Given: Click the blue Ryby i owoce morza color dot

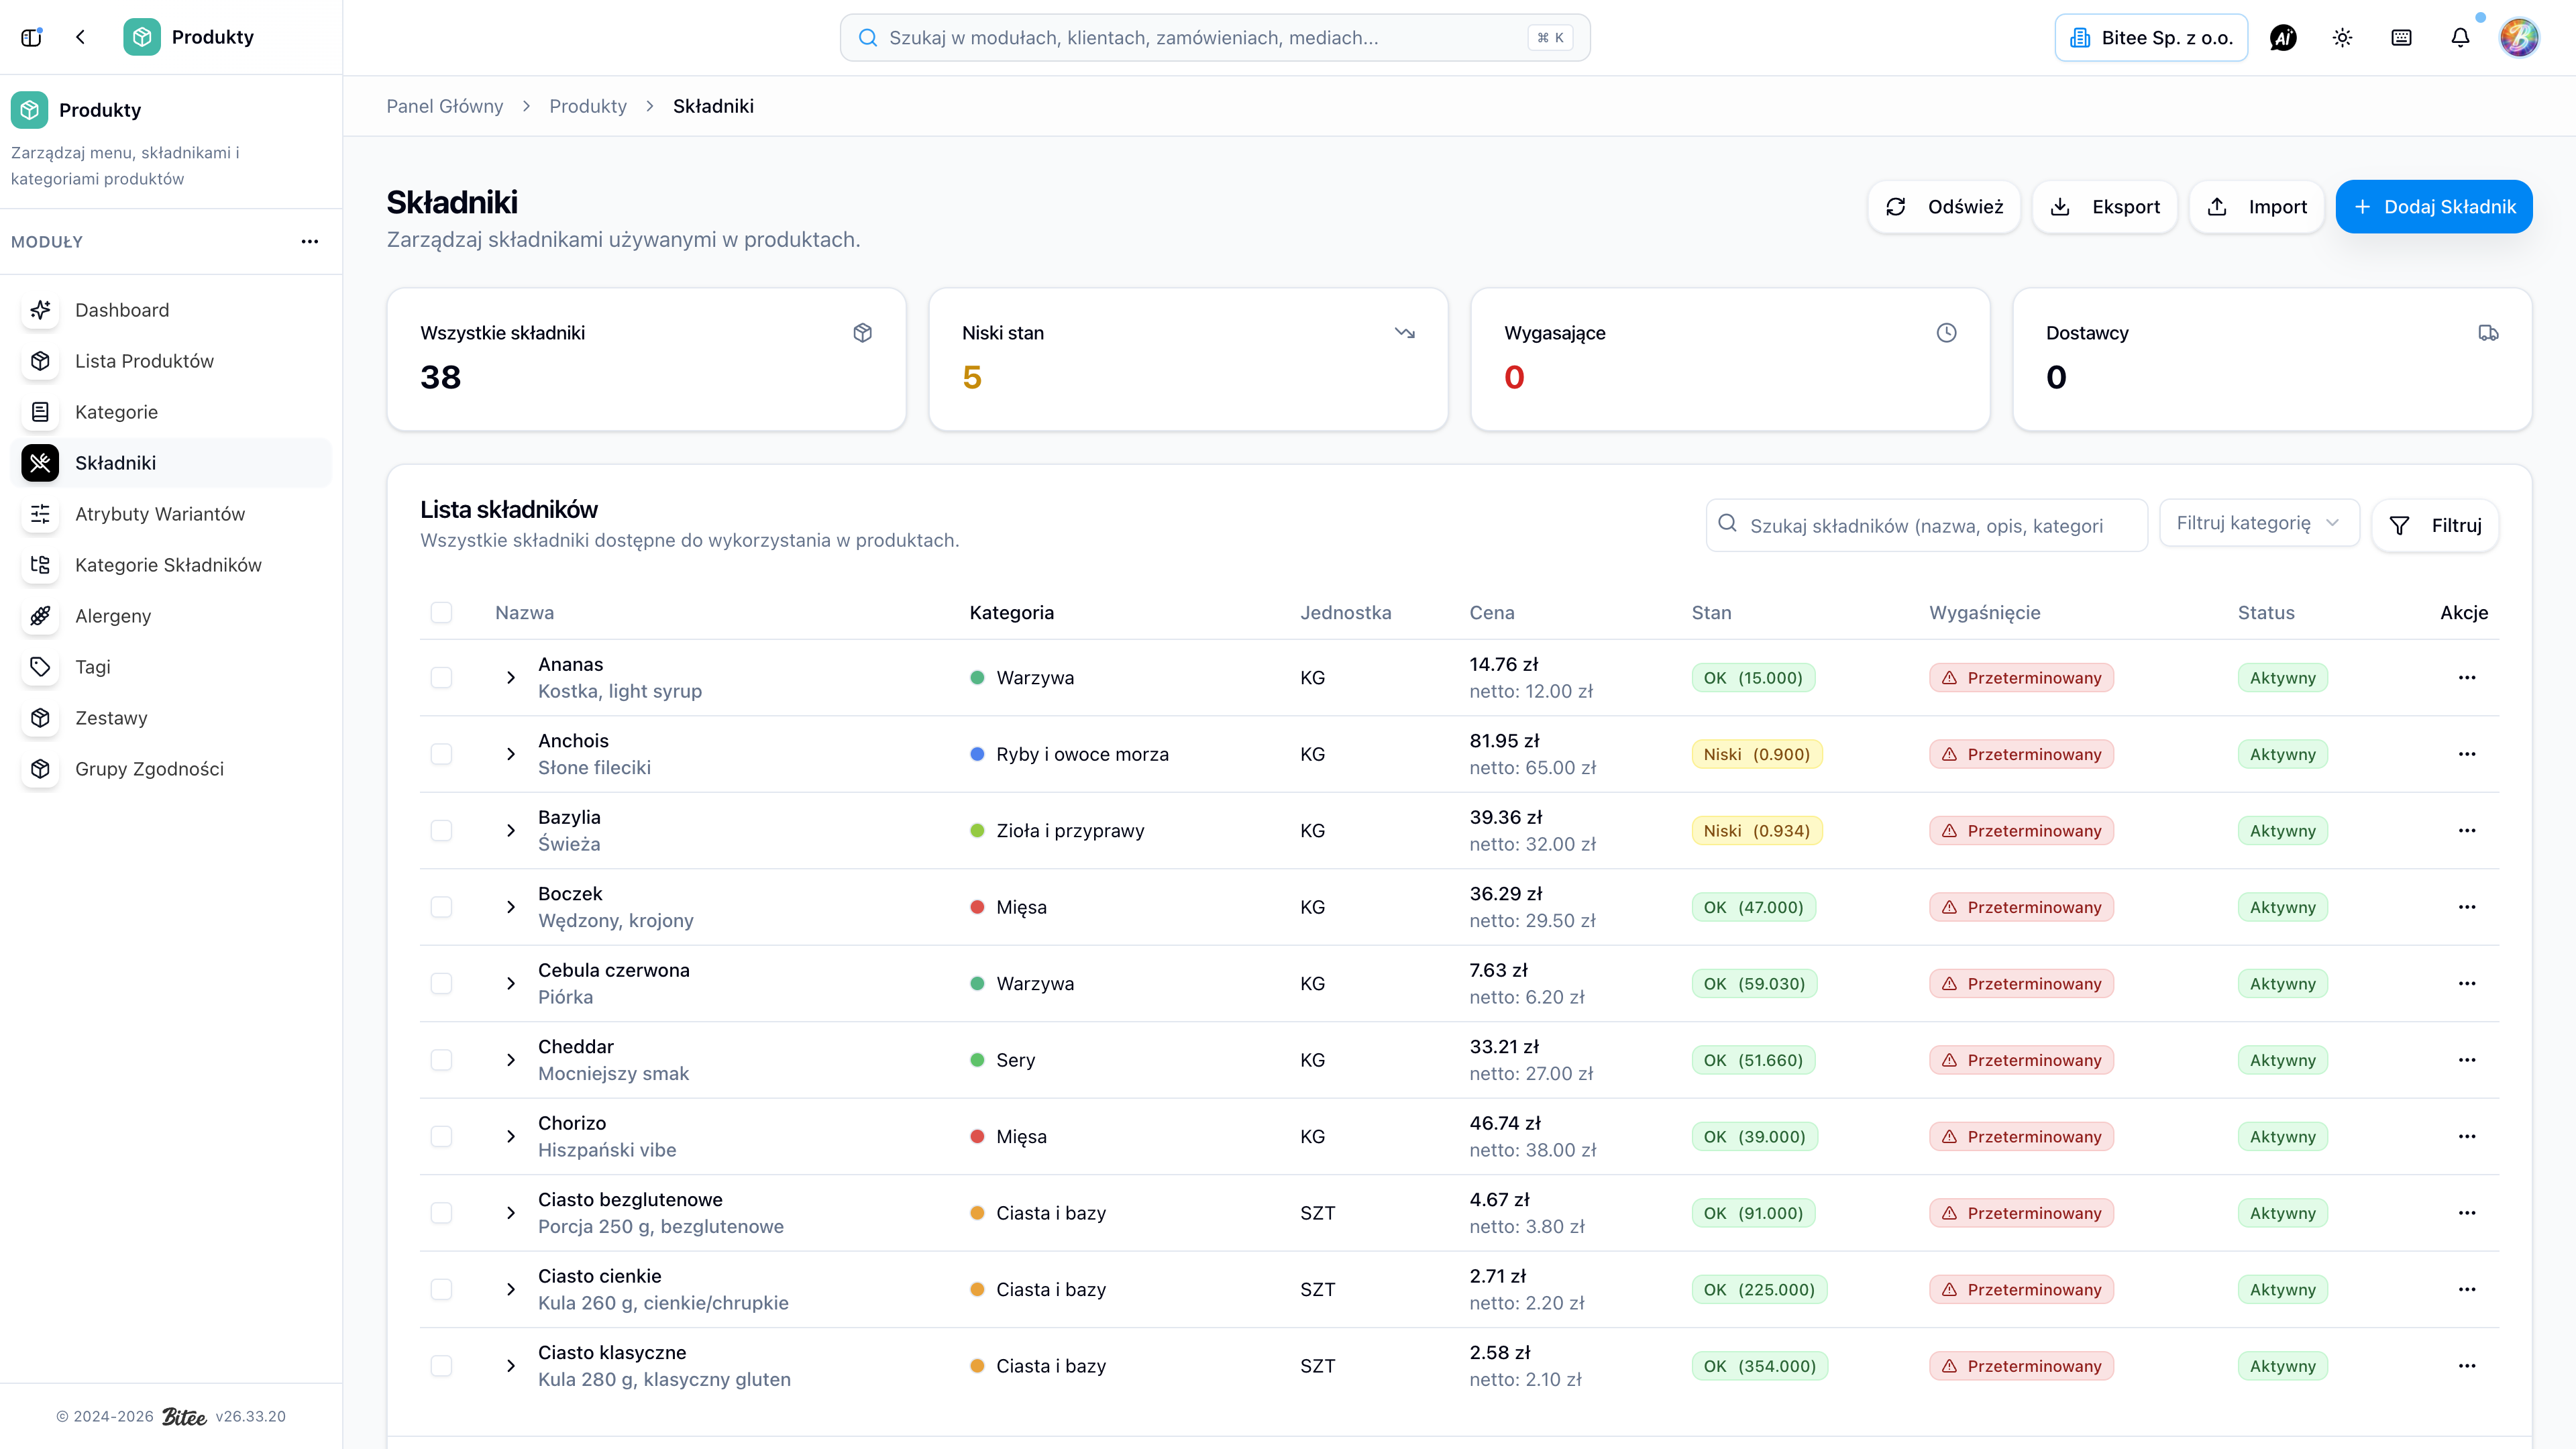Looking at the screenshot, I should 977,754.
